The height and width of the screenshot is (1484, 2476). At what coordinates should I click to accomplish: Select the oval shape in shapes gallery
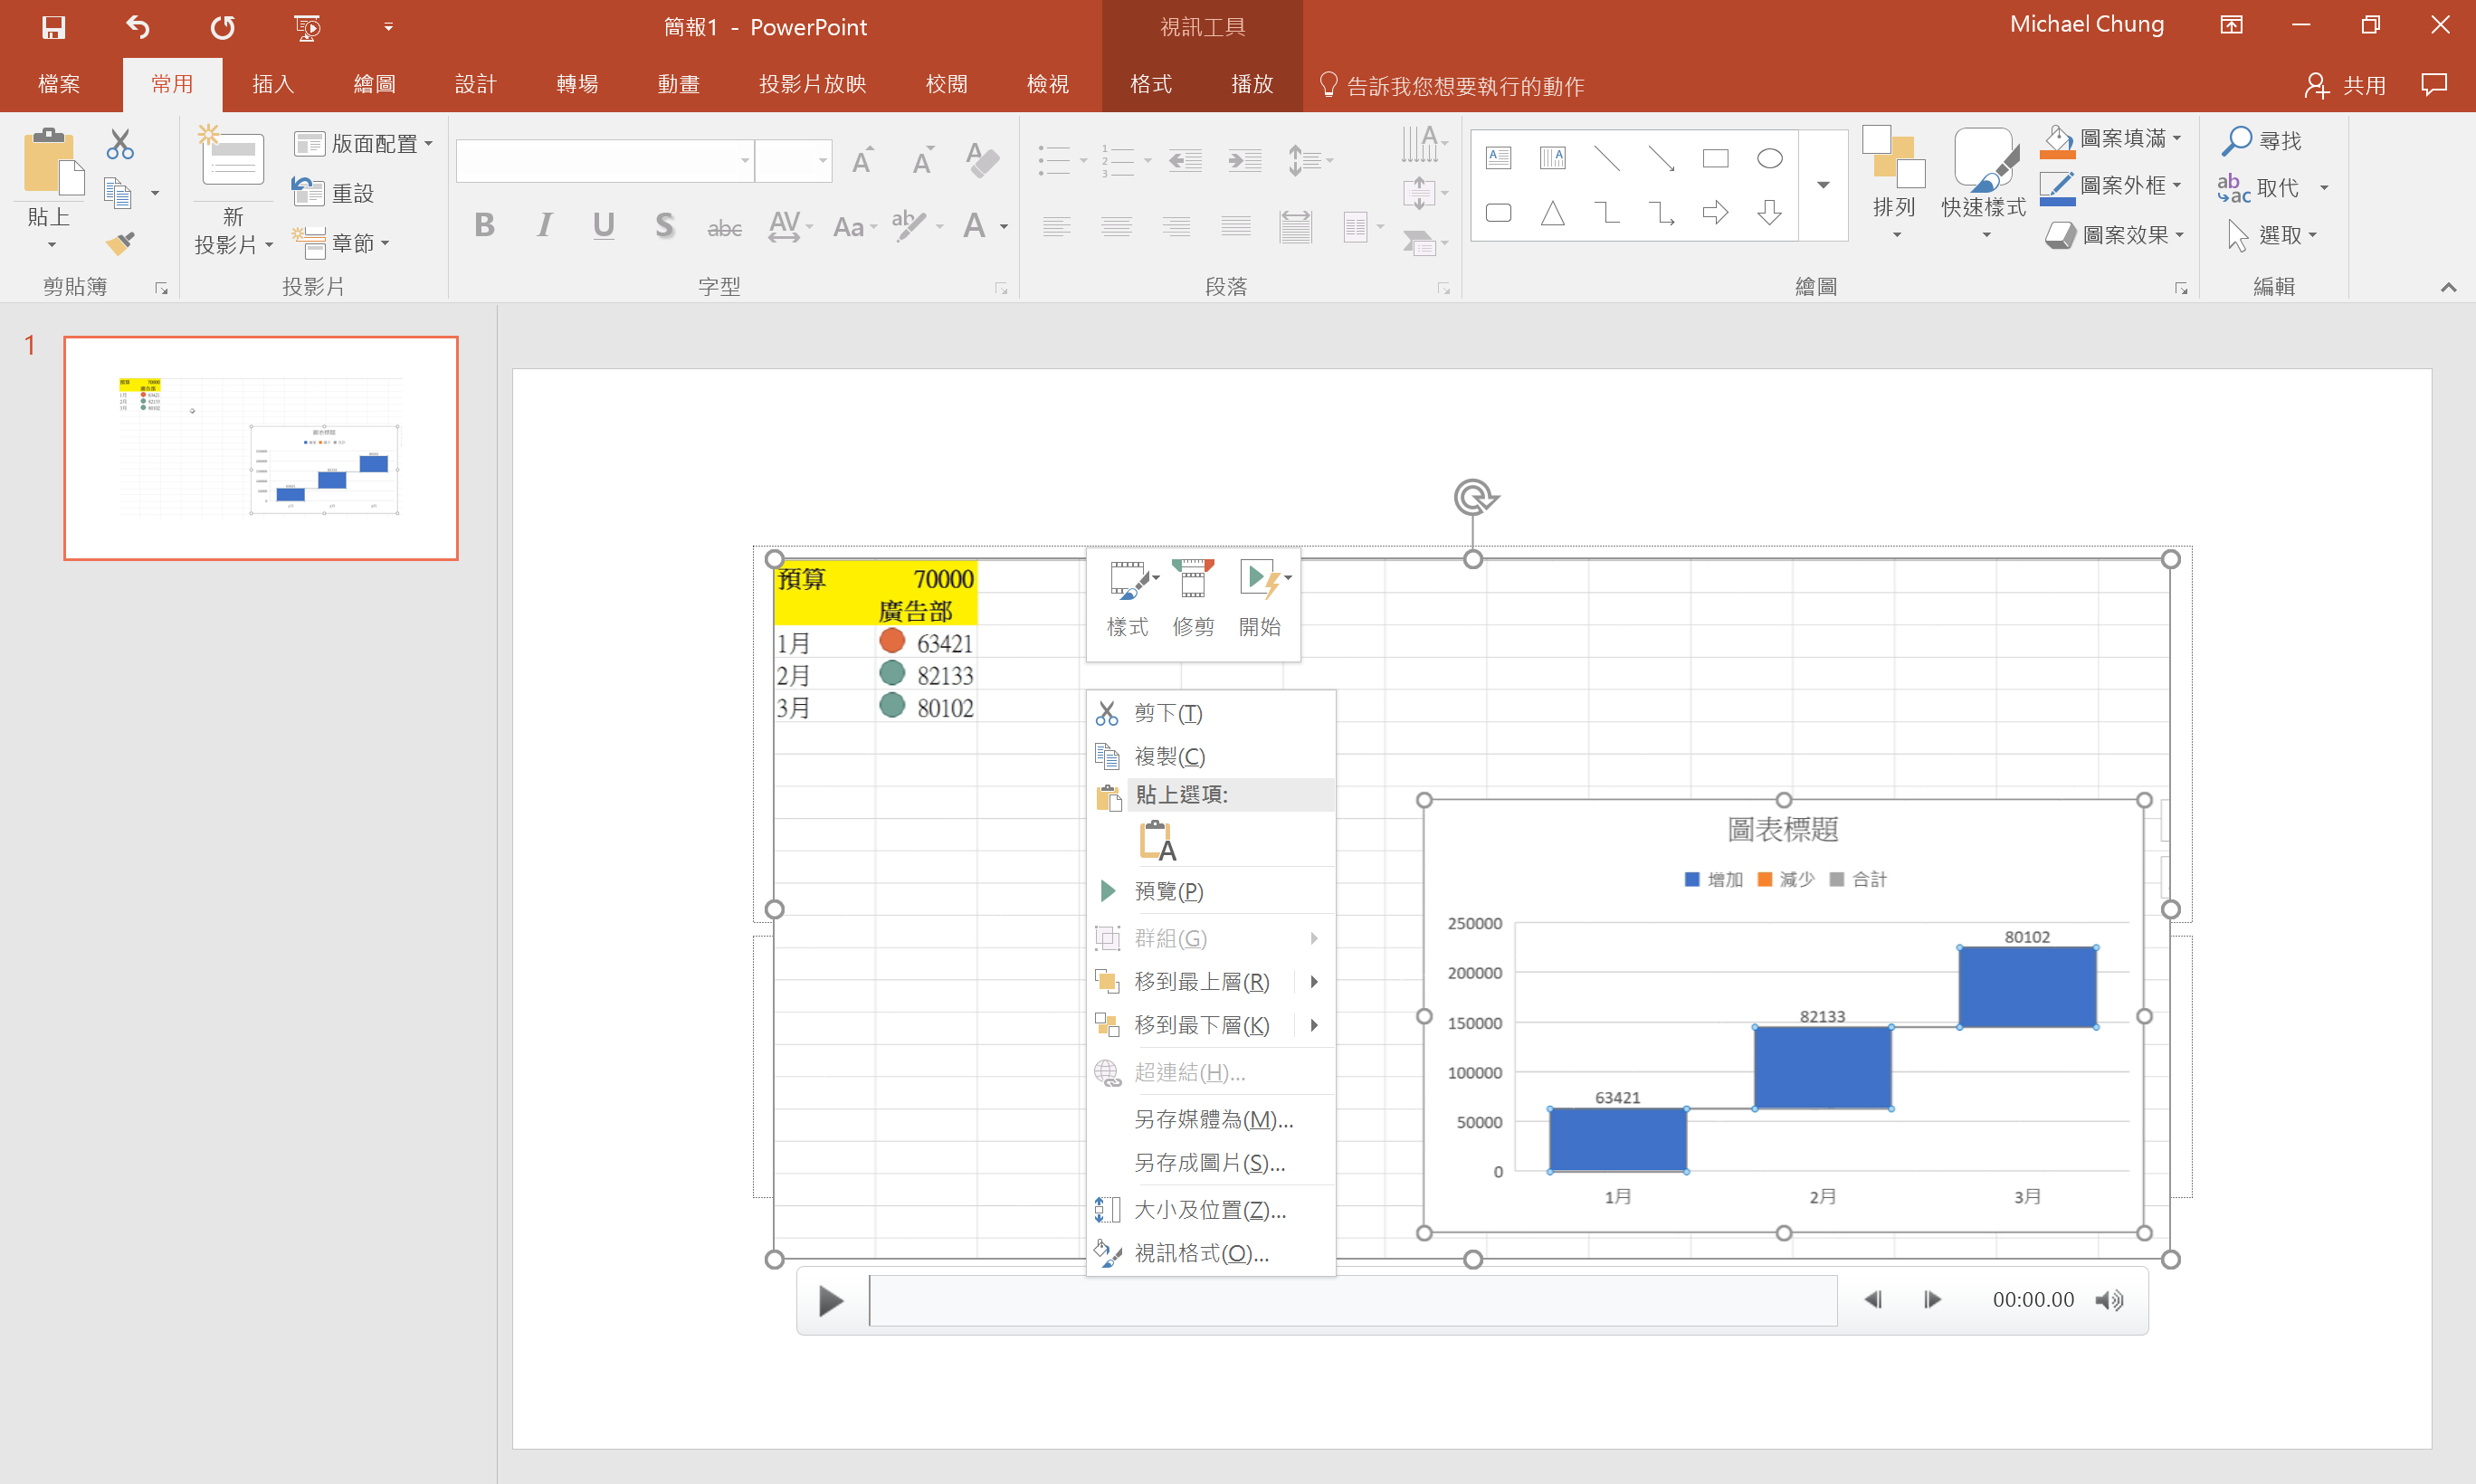pos(1769,158)
